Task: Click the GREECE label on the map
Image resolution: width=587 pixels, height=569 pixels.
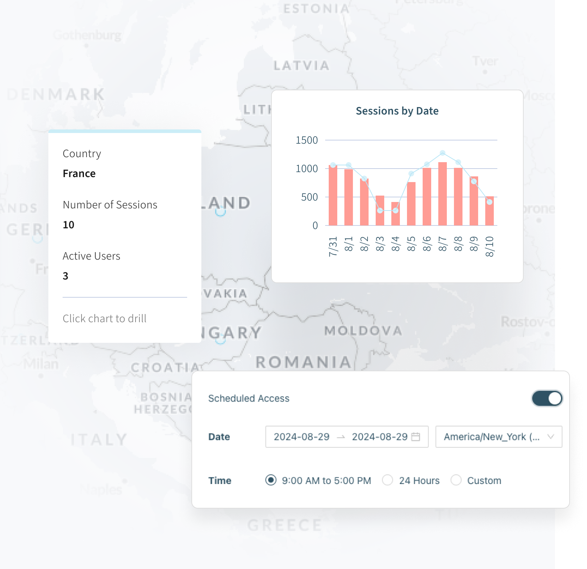Action: point(285,525)
